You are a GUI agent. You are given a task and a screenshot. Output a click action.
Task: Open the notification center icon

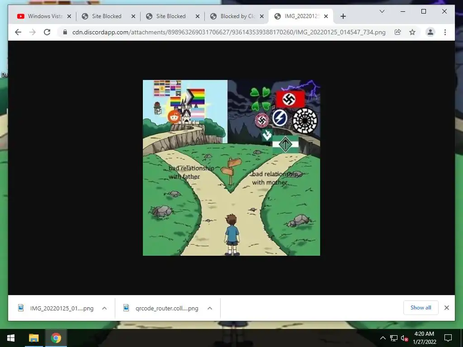click(448, 338)
